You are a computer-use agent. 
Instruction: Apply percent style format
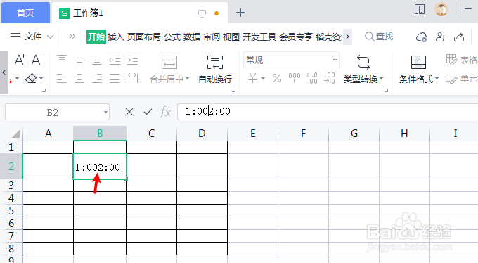point(277,79)
